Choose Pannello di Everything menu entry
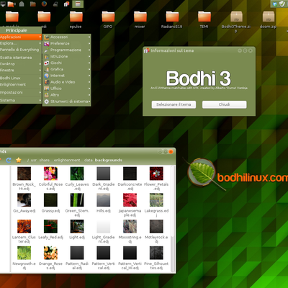Screen dimensions: 288x288 [21, 50]
